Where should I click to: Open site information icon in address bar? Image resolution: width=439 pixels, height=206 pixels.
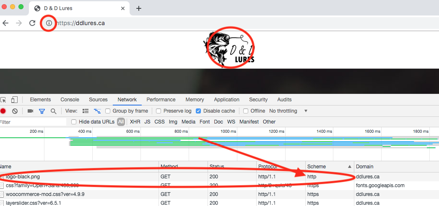pos(49,23)
